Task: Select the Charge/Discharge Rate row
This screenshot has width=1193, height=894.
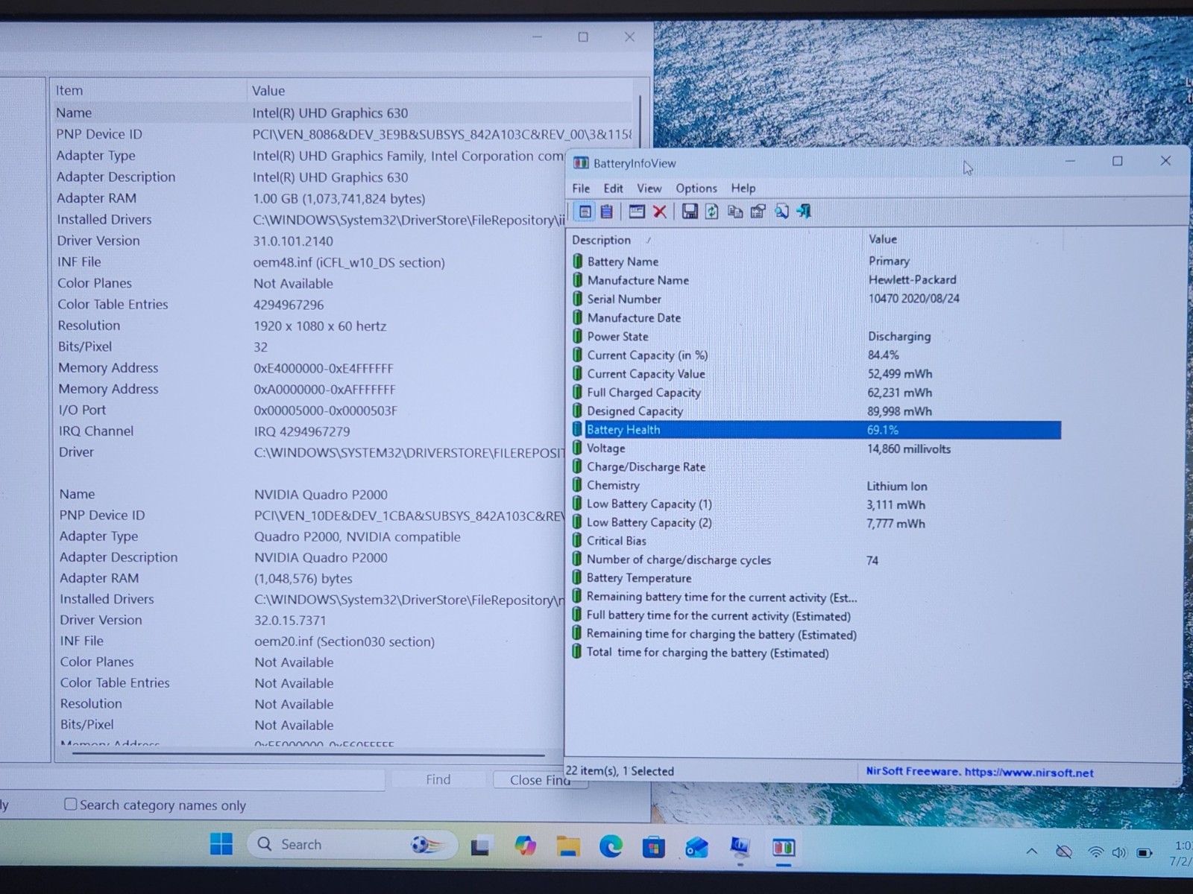Action: click(816, 467)
